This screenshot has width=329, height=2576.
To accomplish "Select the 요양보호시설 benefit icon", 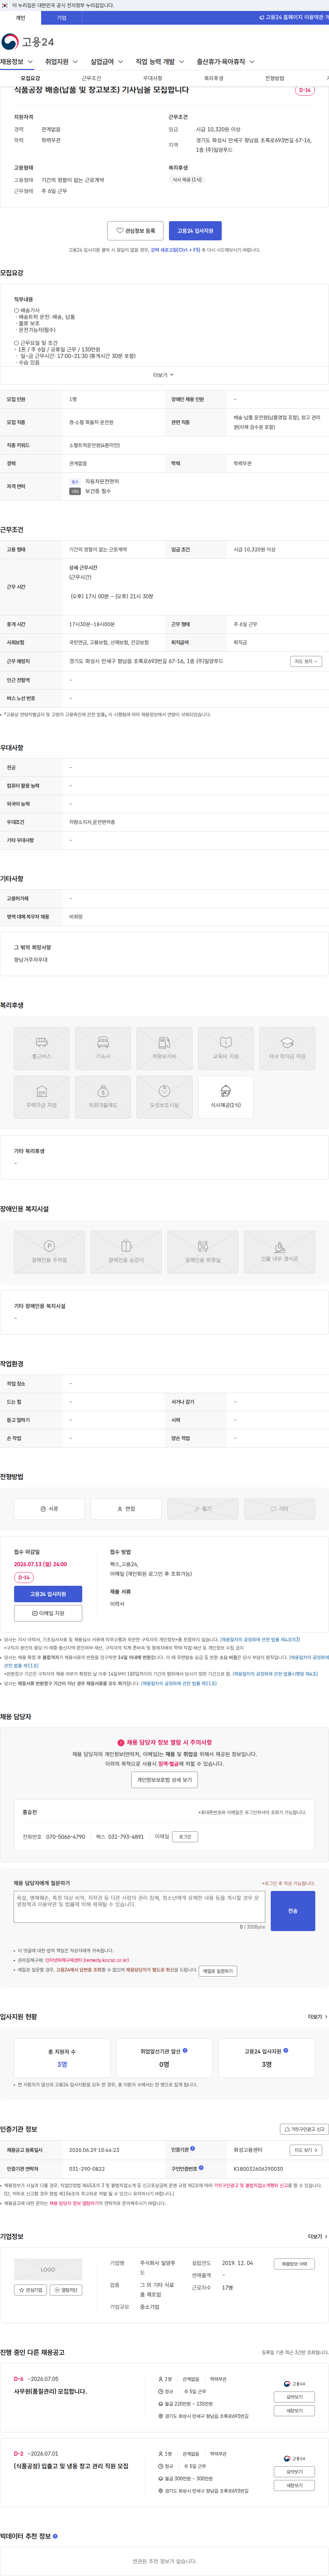I will [x=164, y=1096].
